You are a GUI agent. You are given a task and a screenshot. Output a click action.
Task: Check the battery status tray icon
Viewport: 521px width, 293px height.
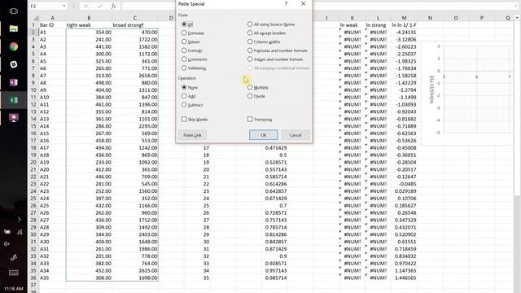(7, 232)
